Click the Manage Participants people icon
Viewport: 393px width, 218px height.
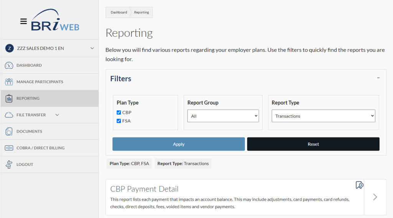click(x=9, y=82)
